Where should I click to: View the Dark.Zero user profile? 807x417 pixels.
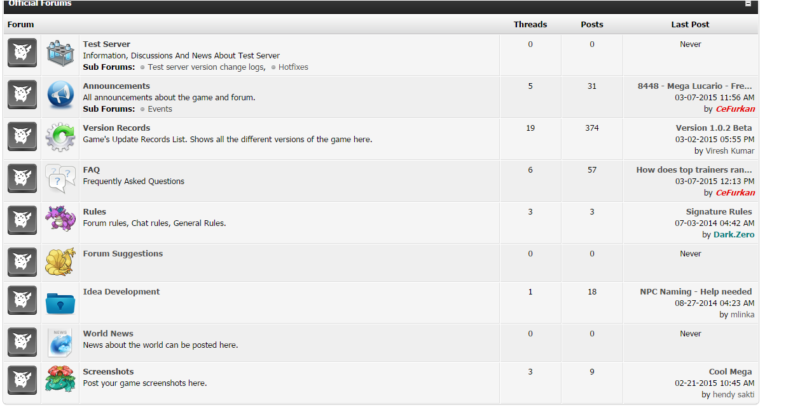tap(734, 235)
